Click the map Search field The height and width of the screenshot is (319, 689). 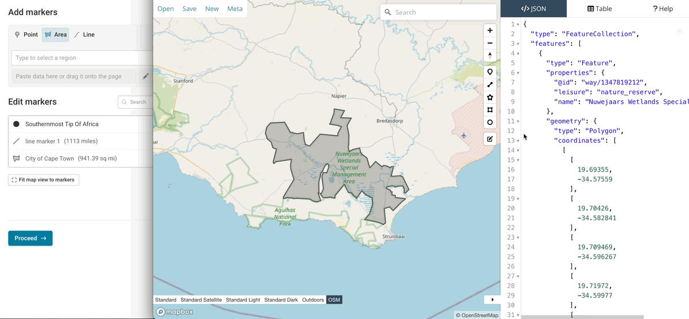(x=438, y=12)
